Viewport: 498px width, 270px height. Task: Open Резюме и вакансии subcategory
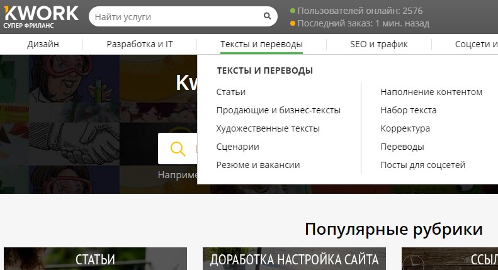(258, 165)
